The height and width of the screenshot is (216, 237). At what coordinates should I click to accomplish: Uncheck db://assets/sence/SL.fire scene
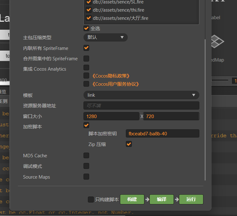coord(89,2)
